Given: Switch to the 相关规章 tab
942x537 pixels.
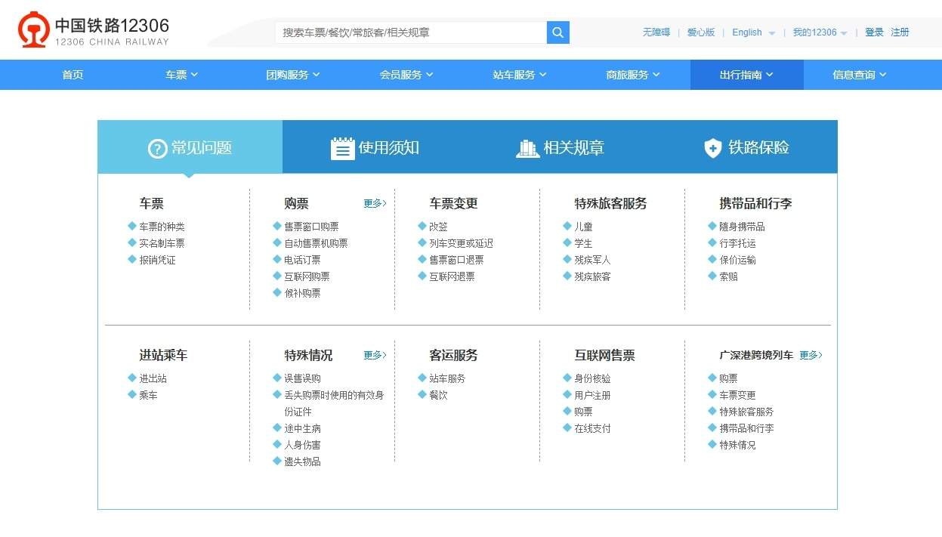Looking at the screenshot, I should [x=574, y=148].
